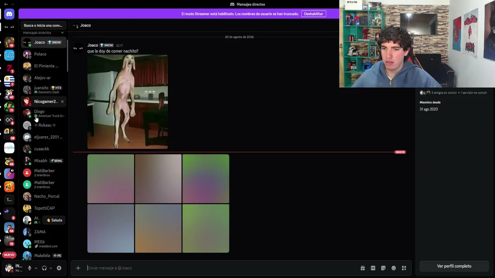Open the apps launcher icon

click(x=404, y=268)
